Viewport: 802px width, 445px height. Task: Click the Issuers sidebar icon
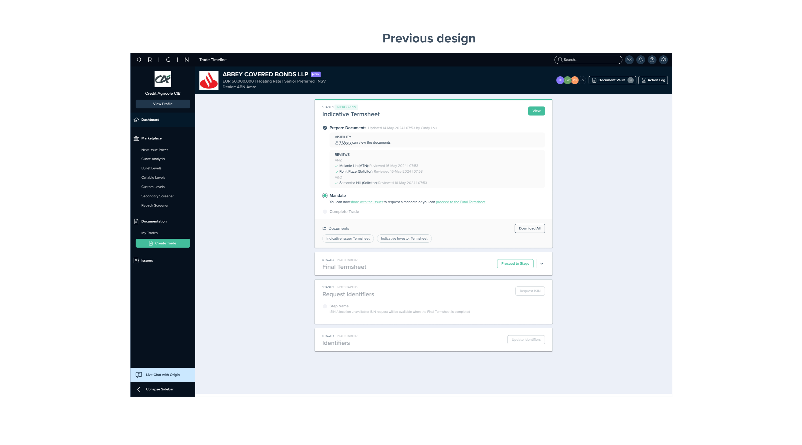point(136,261)
